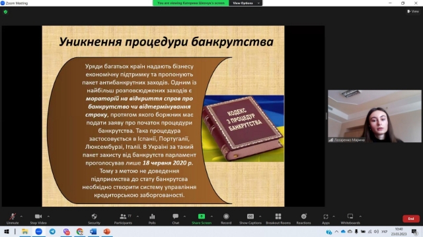This screenshot has height=237, width=423.
Task: Open the View Options dropdown
Action: [245, 3]
